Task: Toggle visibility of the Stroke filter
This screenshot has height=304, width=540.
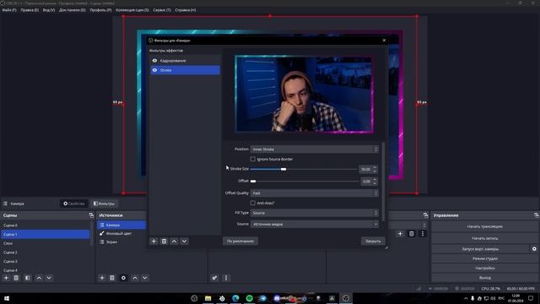Action: click(x=154, y=70)
